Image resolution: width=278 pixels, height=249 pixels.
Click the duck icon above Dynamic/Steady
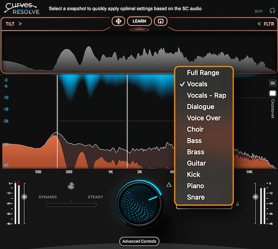point(71,186)
